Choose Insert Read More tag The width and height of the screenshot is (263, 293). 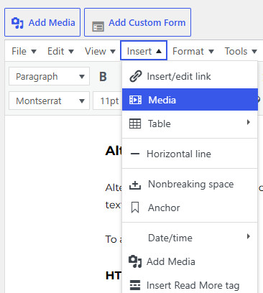[x=190, y=285]
